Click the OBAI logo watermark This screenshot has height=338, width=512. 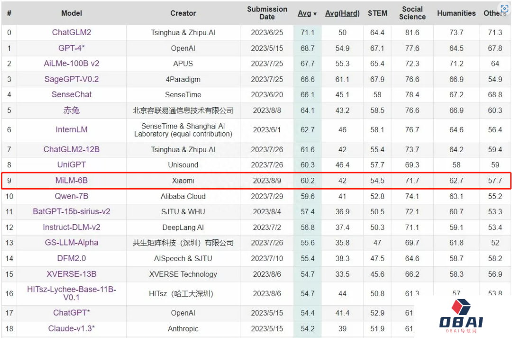[461, 317]
